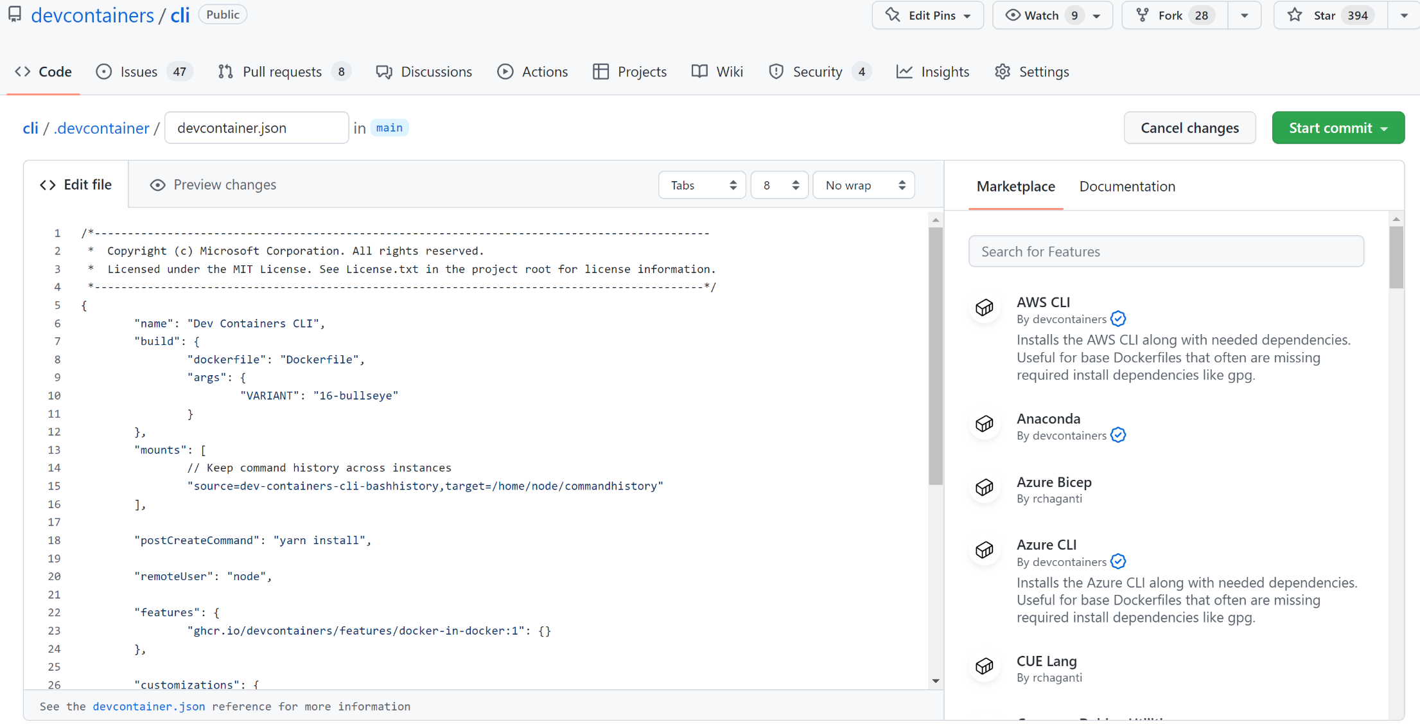
Task: Switch to the Preview changes tab
Action: pyautogui.click(x=213, y=185)
